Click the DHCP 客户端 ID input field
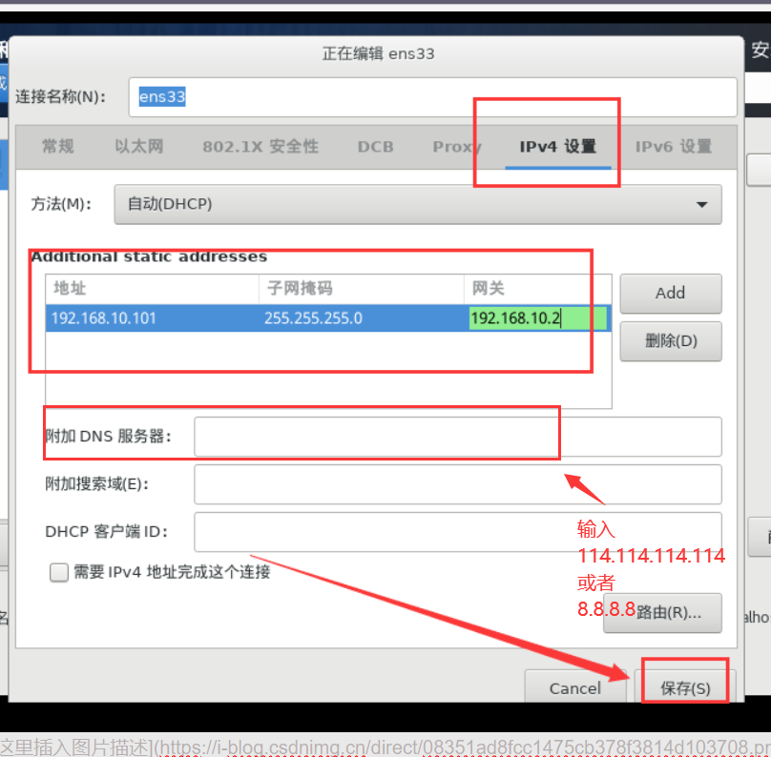Viewport: 771px width, 757px height. coord(458,532)
